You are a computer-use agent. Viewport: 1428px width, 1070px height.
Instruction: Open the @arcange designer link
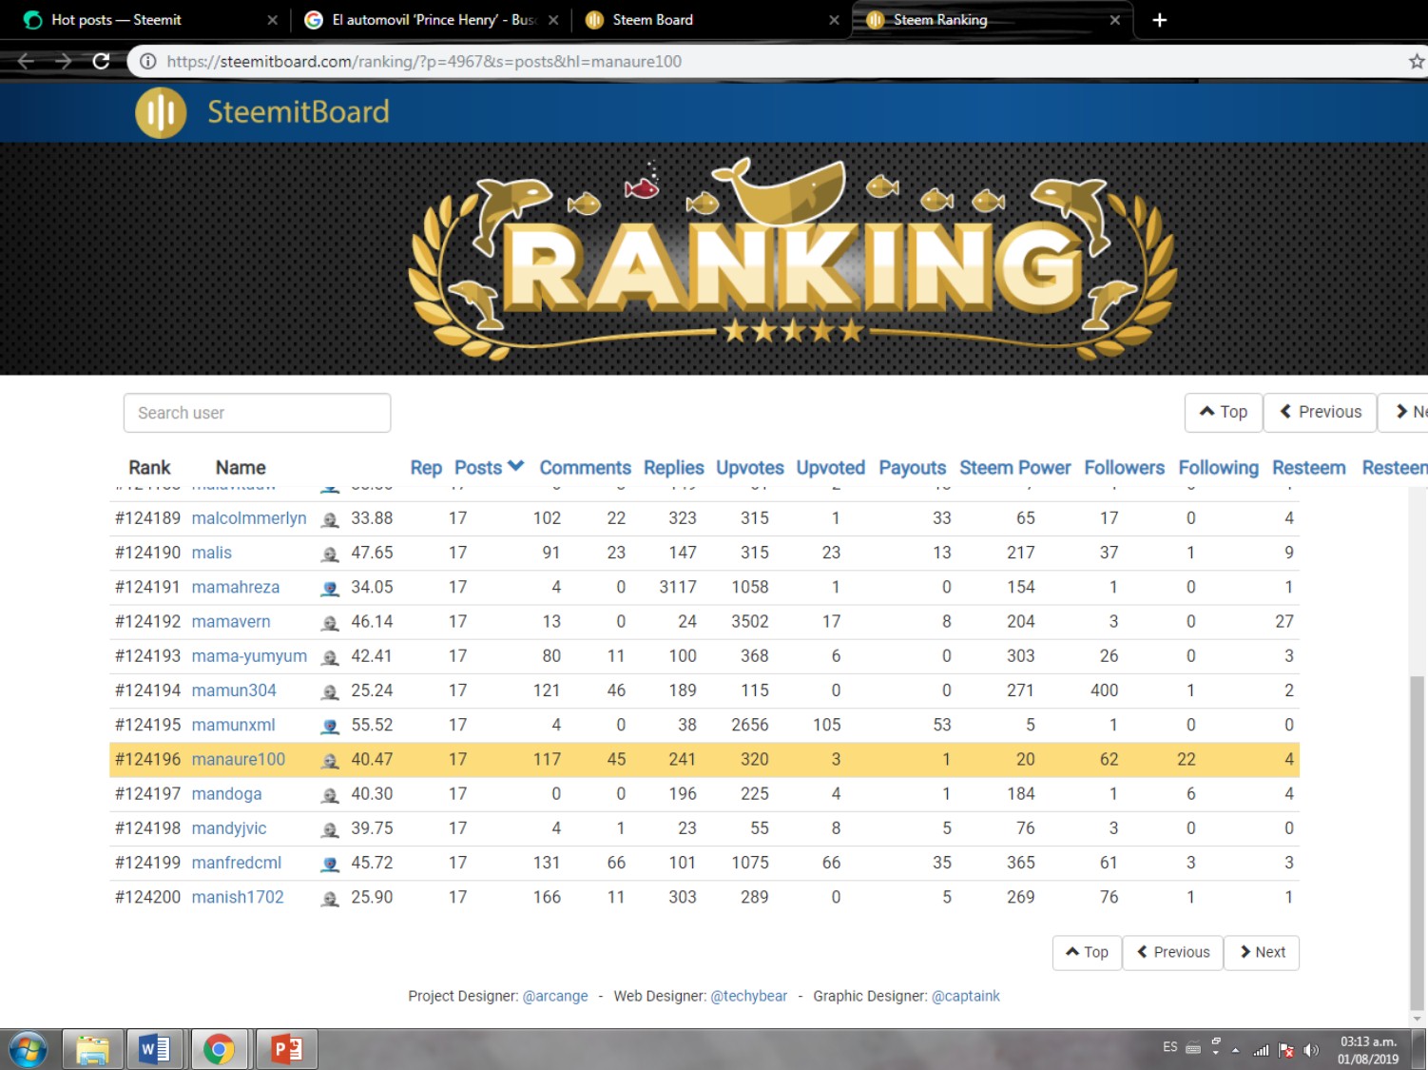point(555,996)
